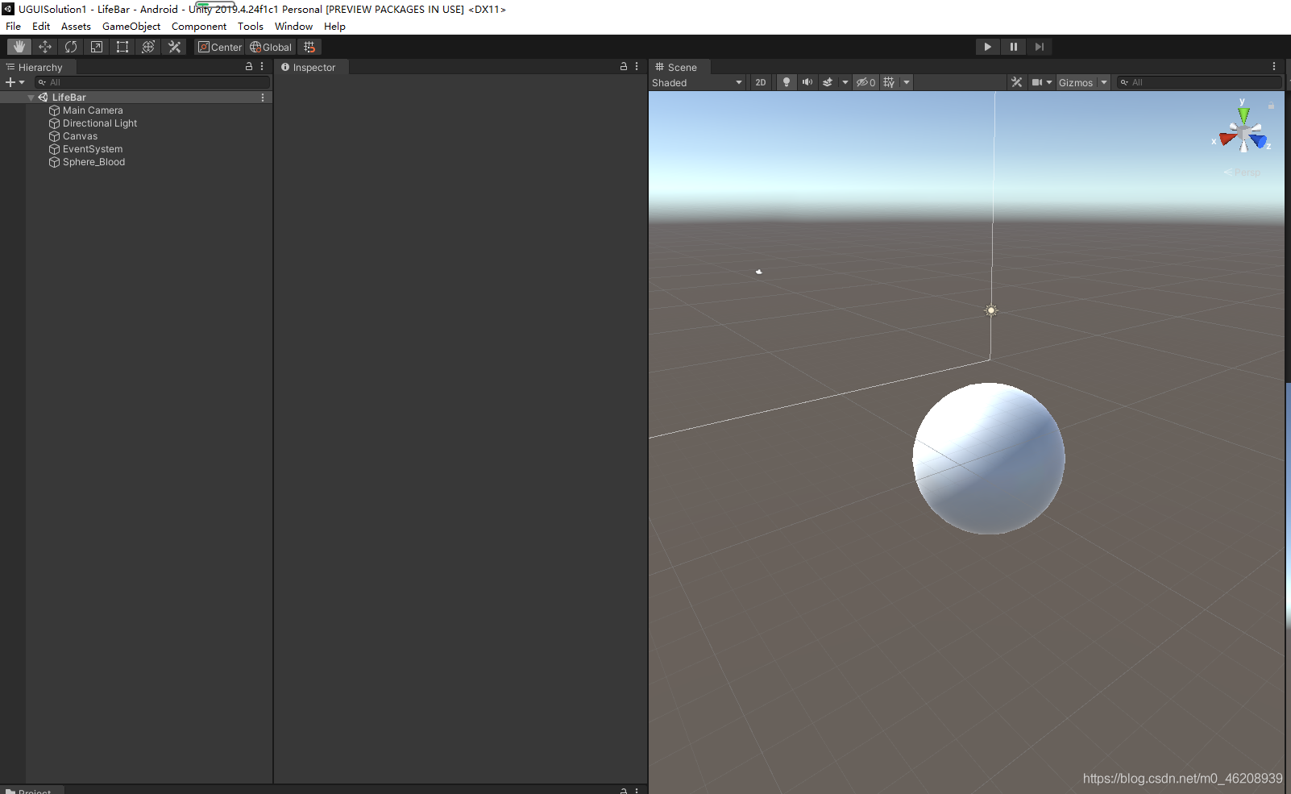This screenshot has height=794, width=1291.
Task: Toggle scene lighting bulb icon
Action: (x=787, y=82)
